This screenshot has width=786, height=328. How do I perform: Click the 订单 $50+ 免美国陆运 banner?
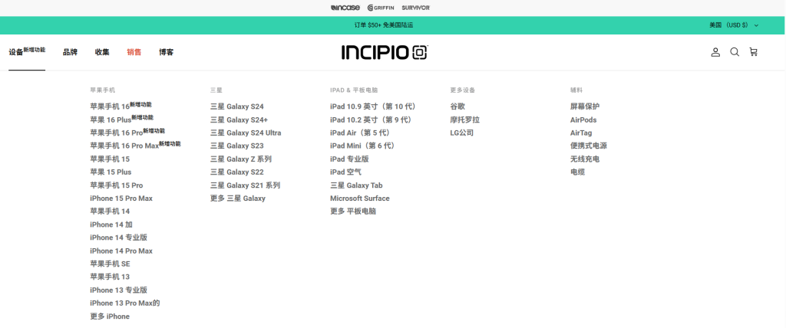(384, 25)
